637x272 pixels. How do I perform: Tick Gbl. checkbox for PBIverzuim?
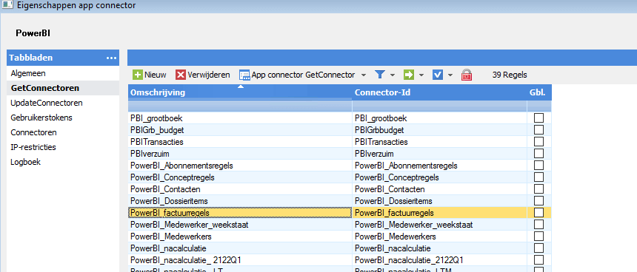538,153
